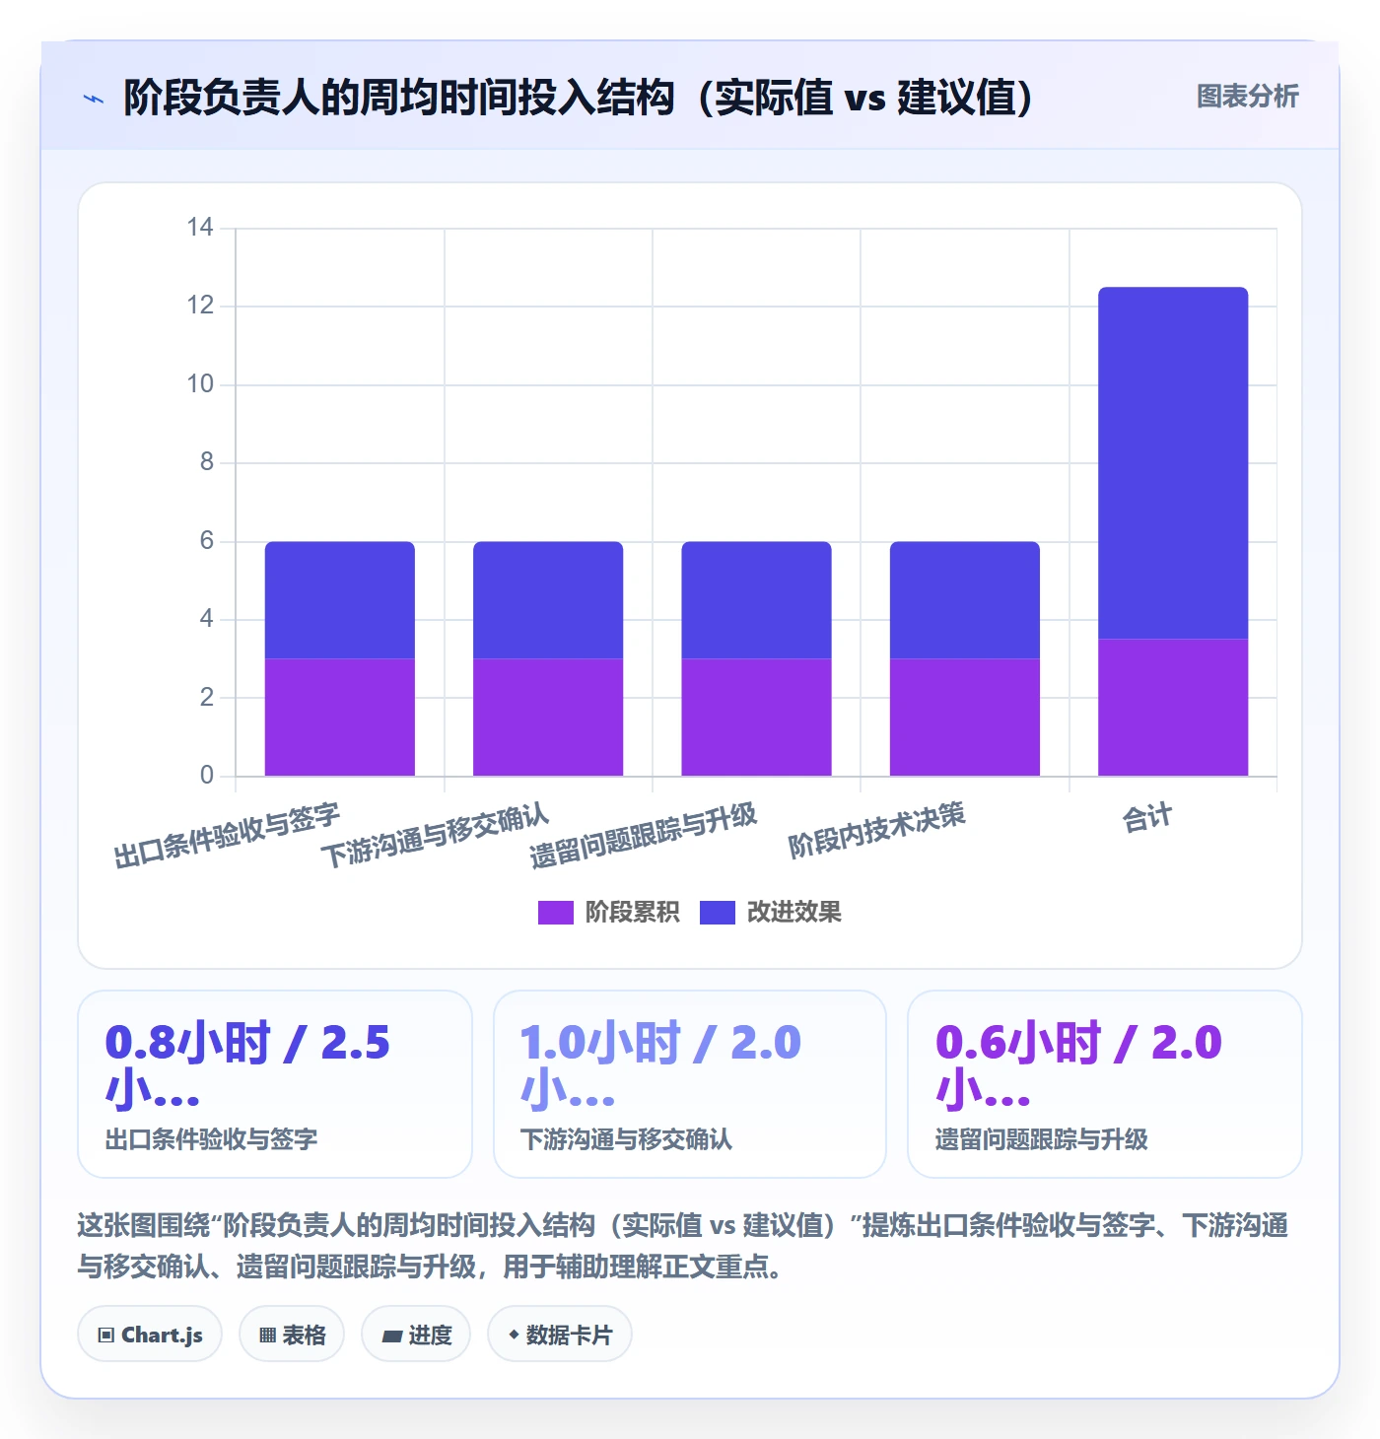Viewport: 1380px width, 1439px height.
Task: Click the 阶段内技术决策 x-axis label
Action: pyautogui.click(x=876, y=830)
